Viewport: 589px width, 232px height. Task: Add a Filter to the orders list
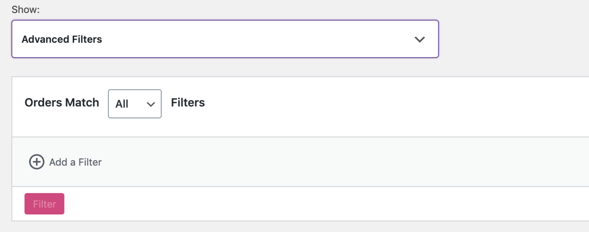tap(65, 162)
